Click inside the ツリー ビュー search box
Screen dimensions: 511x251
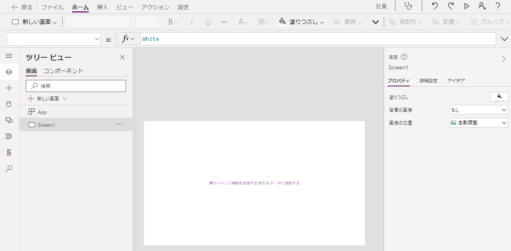76,86
